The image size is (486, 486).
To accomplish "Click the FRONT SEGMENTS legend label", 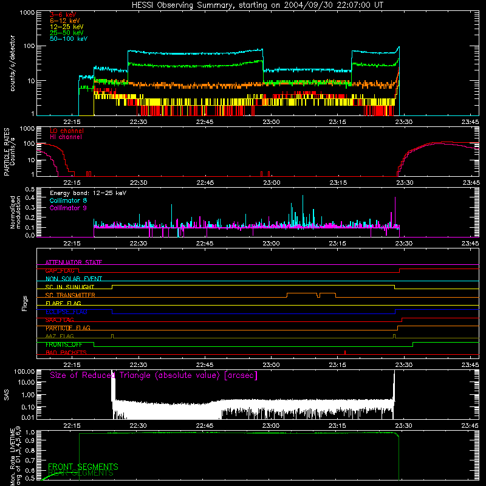I will pos(83,467).
